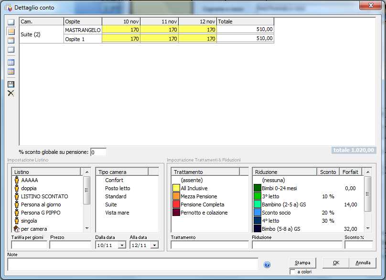Click into the Note text box
This screenshot has height=280, width=386.
133,265
